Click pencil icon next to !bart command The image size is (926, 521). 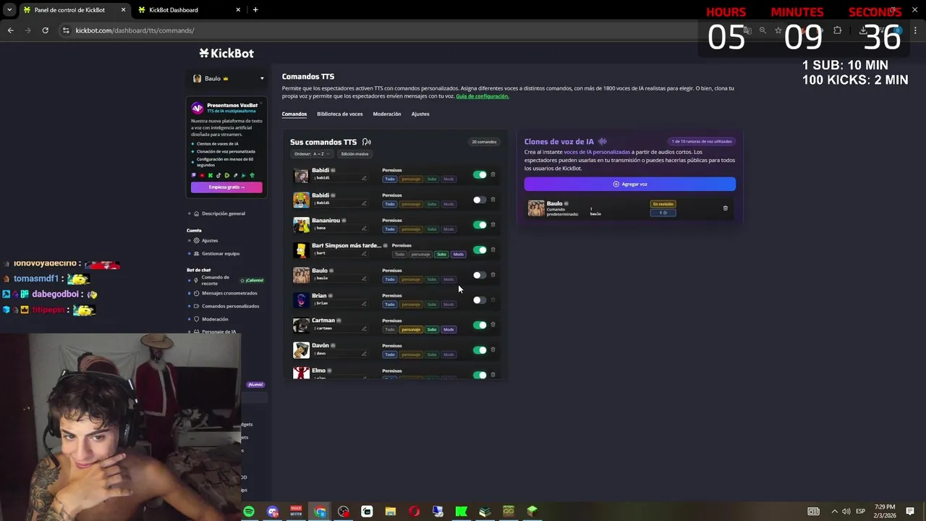pyautogui.click(x=364, y=253)
